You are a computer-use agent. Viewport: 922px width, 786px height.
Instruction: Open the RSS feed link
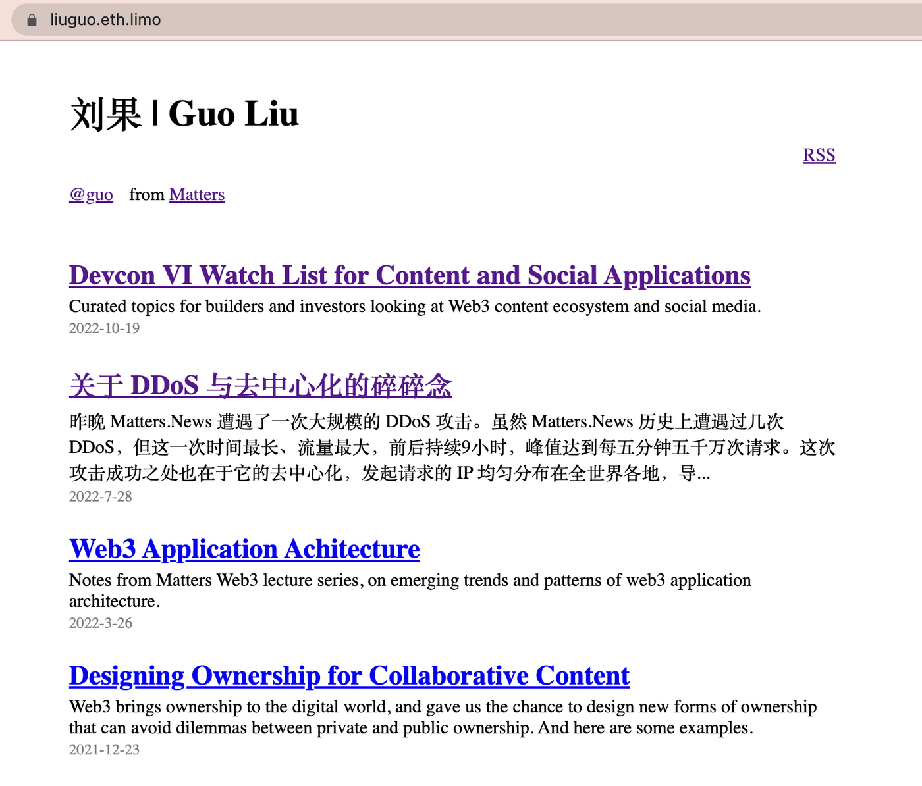click(x=819, y=155)
